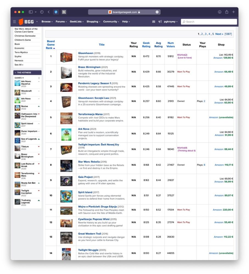Sort by Num Voters column
This screenshot has width=249, height=274.
pyautogui.click(x=170, y=45)
